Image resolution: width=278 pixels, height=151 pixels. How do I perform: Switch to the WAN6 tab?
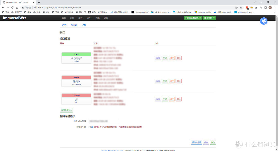tap(74, 25)
